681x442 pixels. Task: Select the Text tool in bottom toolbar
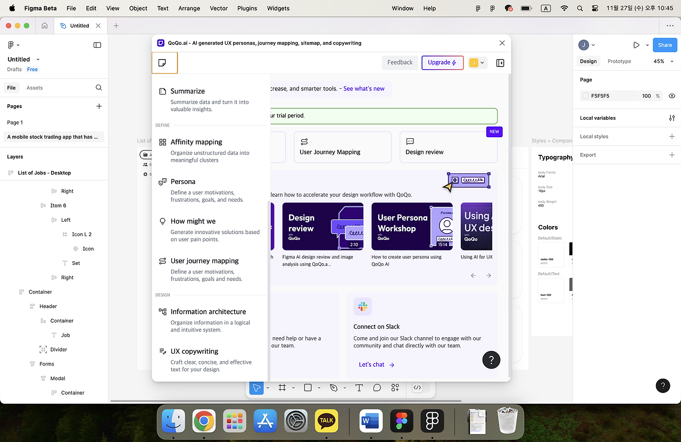[359, 388]
